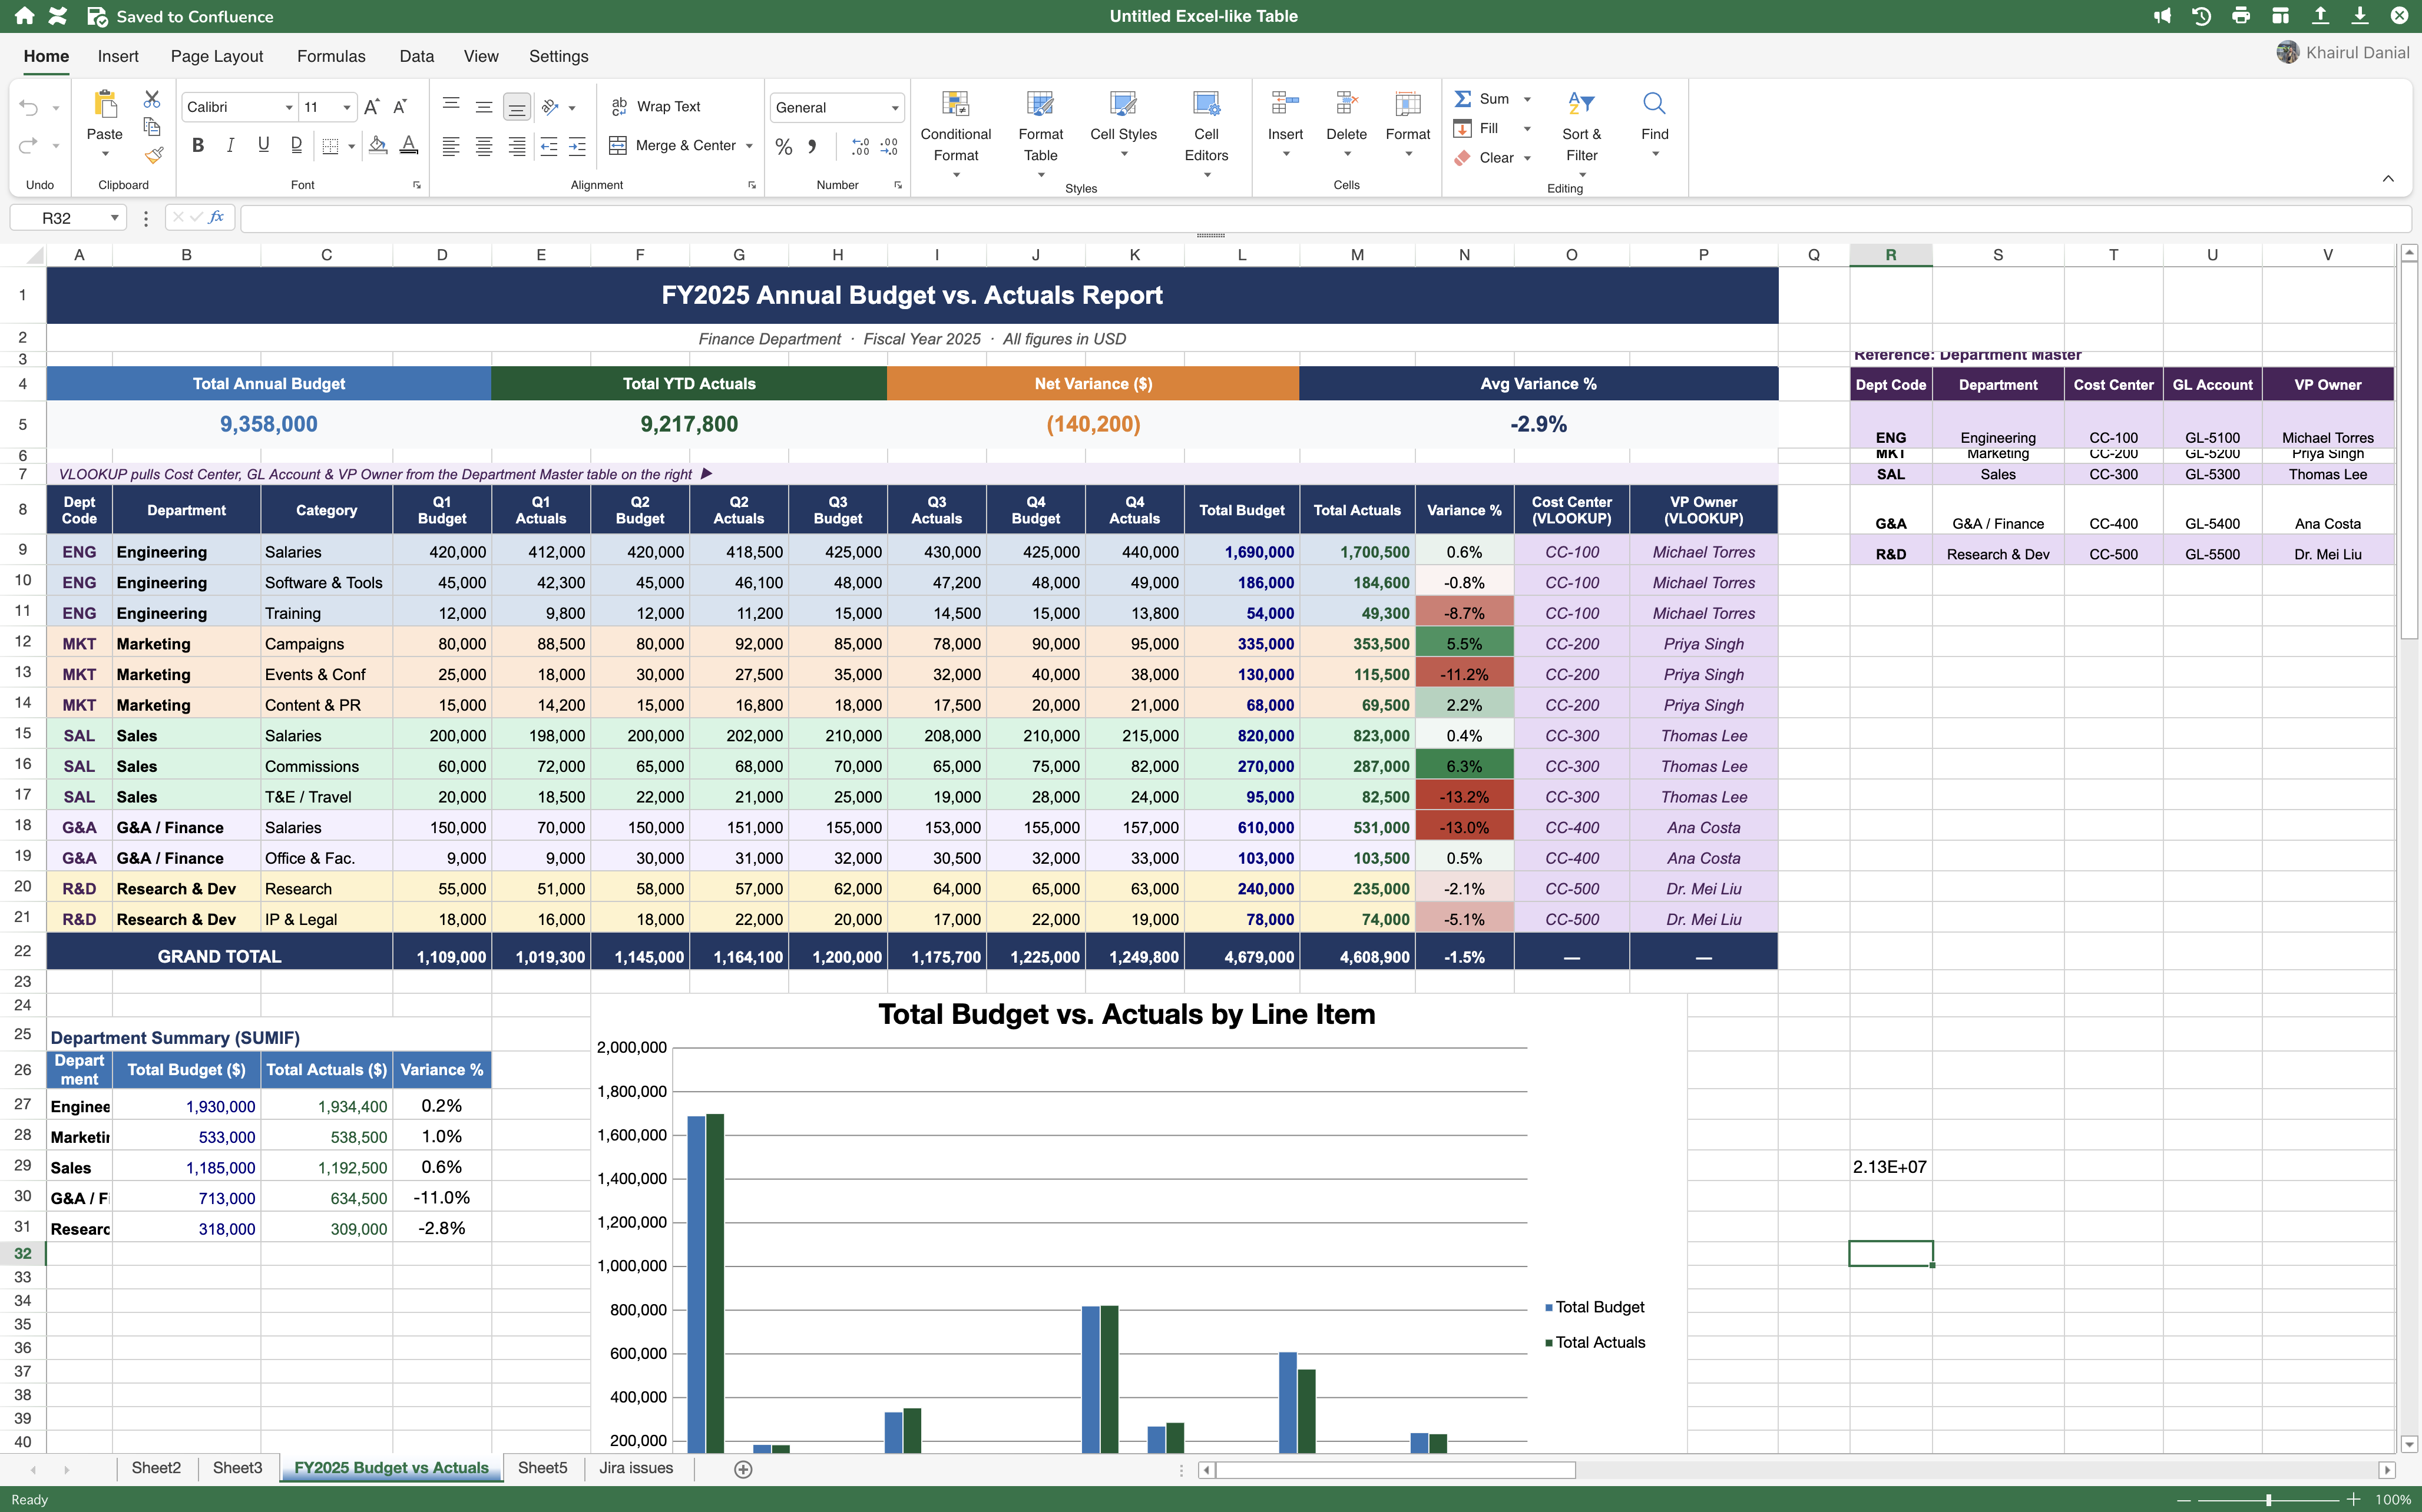Click the zoom slider in status bar
Screen dimensions: 2422x1512
tap(2268, 1499)
